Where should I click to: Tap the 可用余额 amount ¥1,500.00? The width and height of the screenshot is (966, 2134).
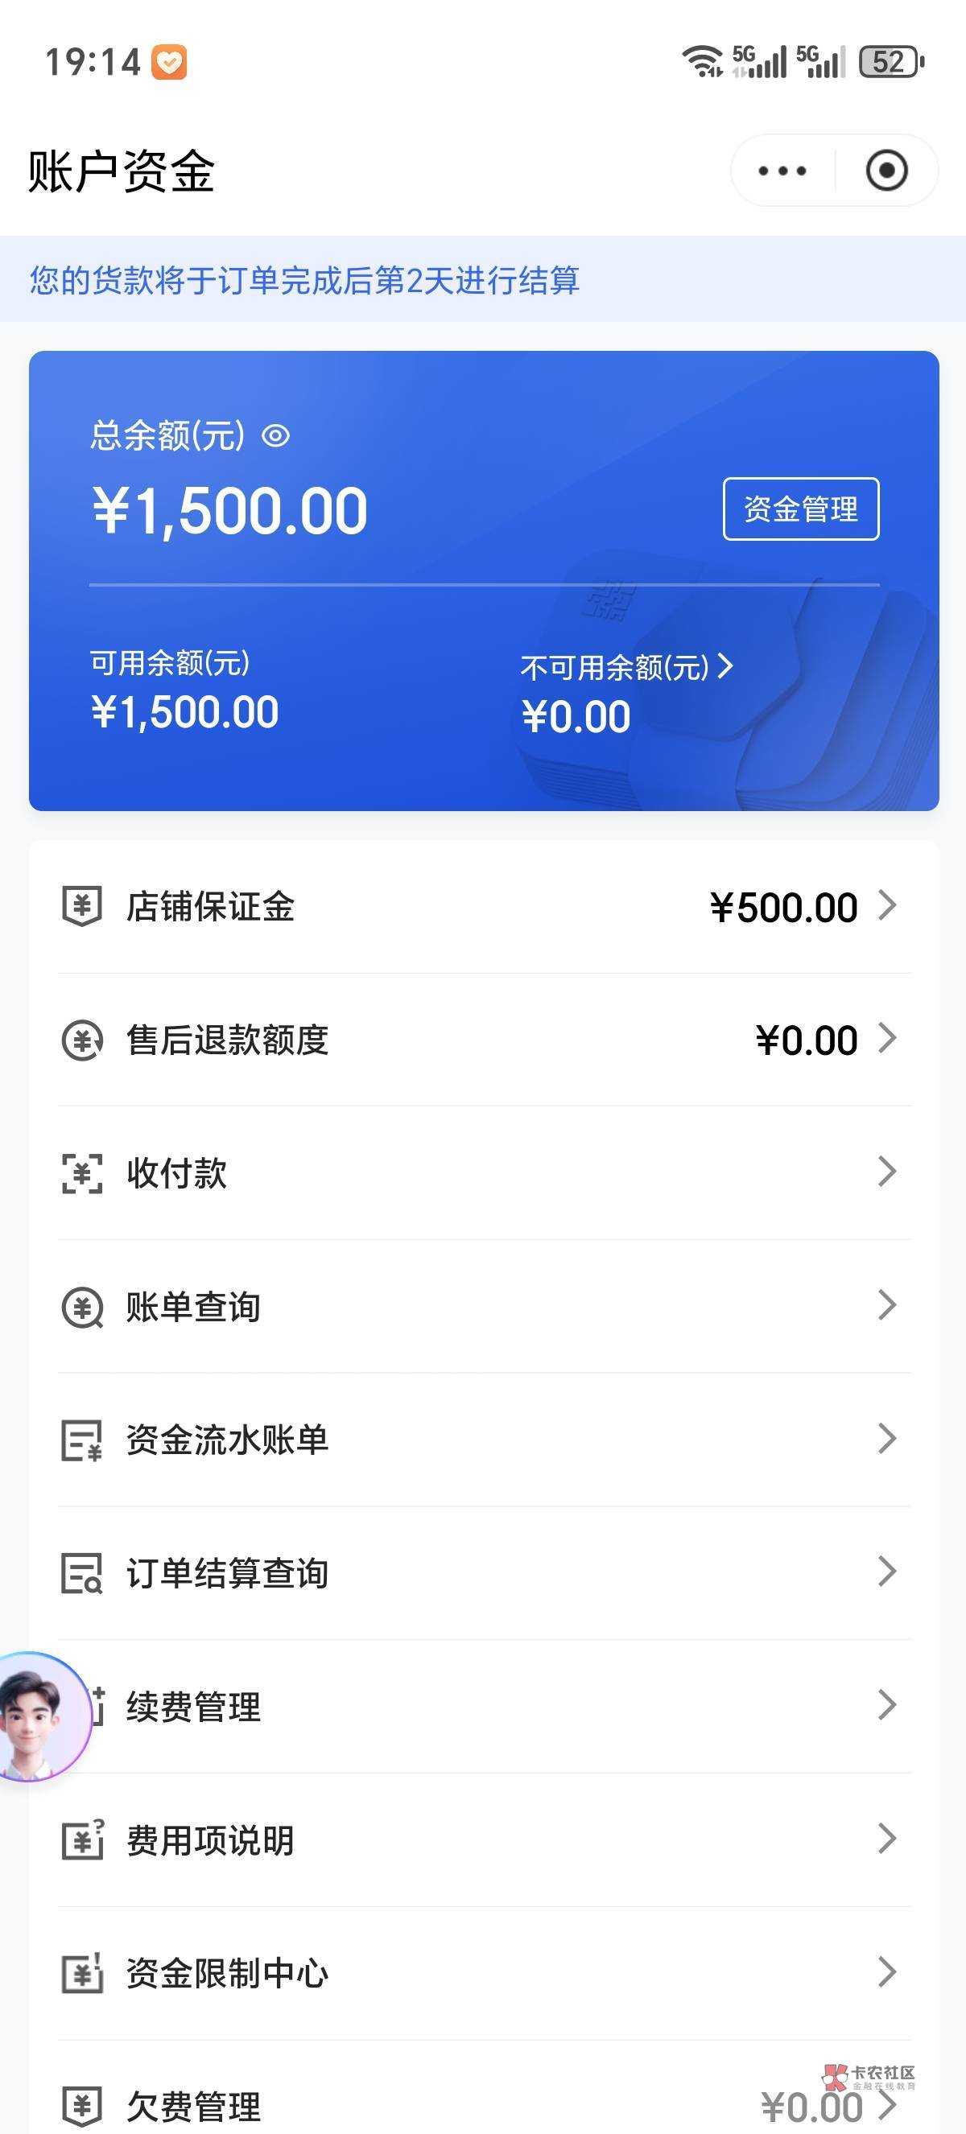coord(185,712)
